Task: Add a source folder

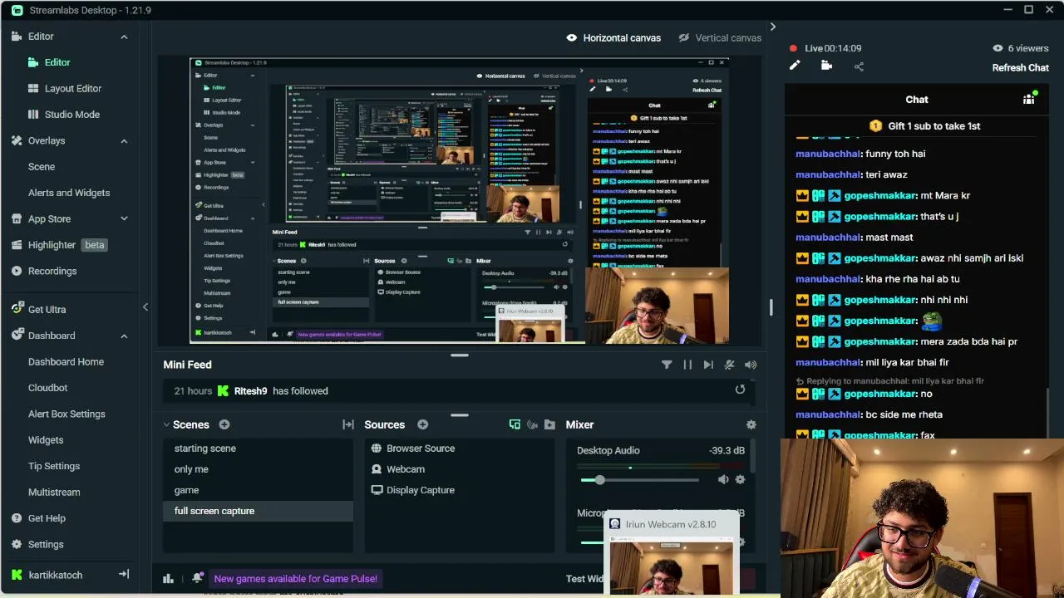Action: pos(549,425)
